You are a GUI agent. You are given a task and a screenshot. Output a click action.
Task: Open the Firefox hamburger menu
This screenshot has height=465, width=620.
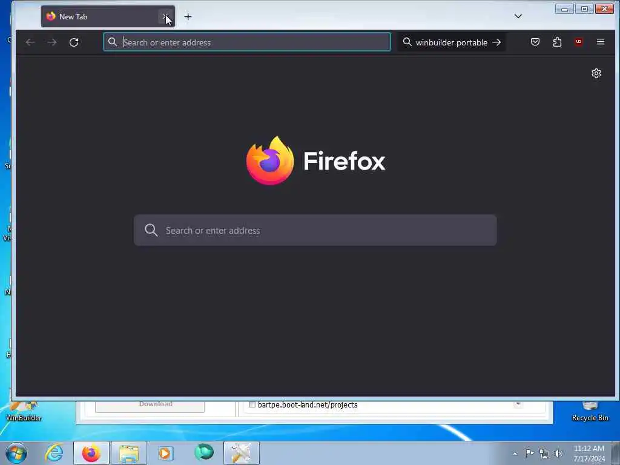pos(600,42)
